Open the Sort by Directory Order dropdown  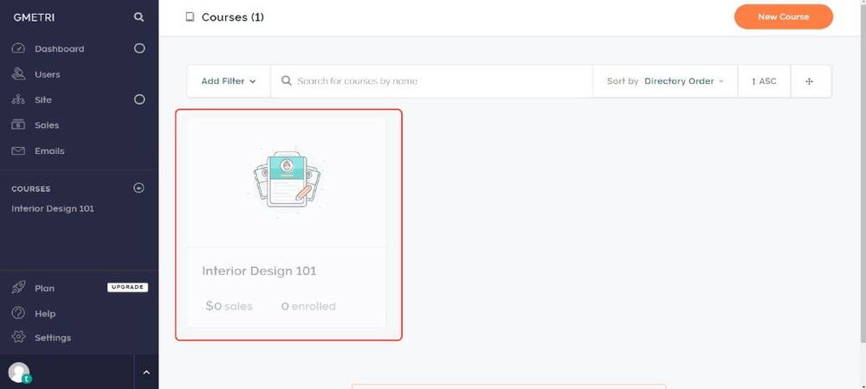[665, 81]
